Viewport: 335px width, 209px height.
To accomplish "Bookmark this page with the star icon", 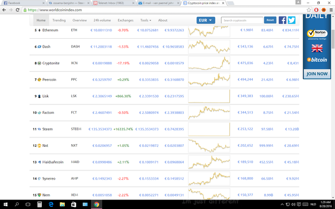I will 309,10.
